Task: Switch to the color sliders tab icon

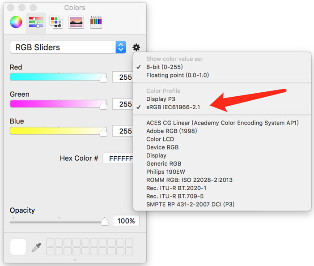Action: click(x=36, y=22)
